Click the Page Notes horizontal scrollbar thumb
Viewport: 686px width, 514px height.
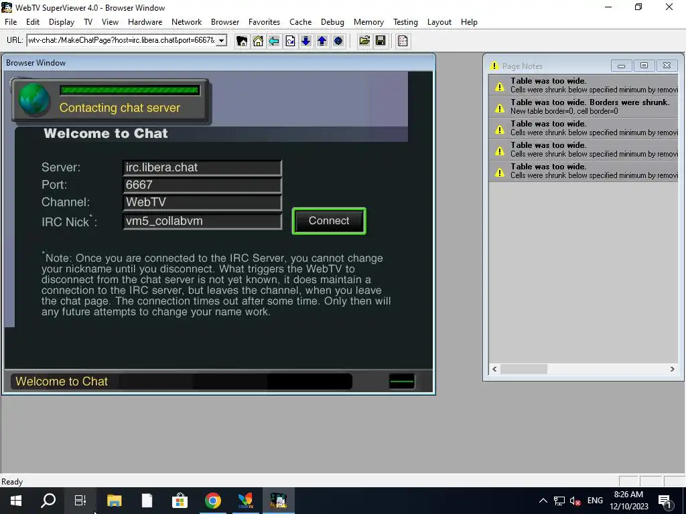(x=524, y=369)
